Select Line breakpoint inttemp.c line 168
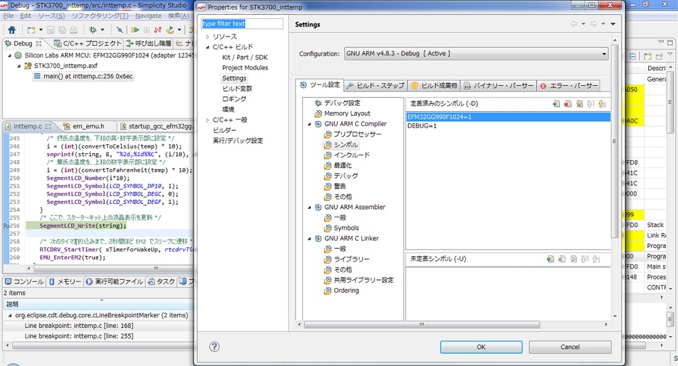 (79, 326)
